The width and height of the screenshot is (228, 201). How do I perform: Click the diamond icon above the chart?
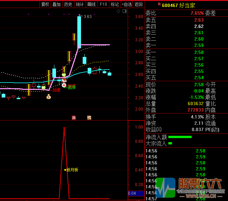tap(118, 11)
